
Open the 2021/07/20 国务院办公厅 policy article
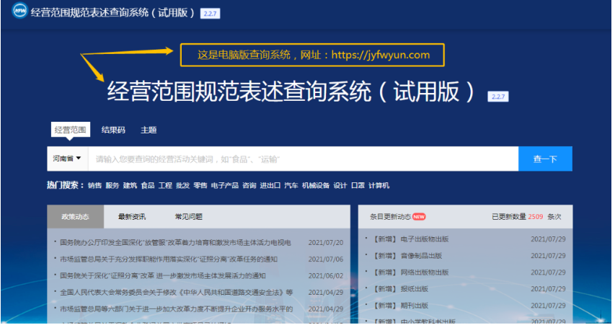(175, 243)
